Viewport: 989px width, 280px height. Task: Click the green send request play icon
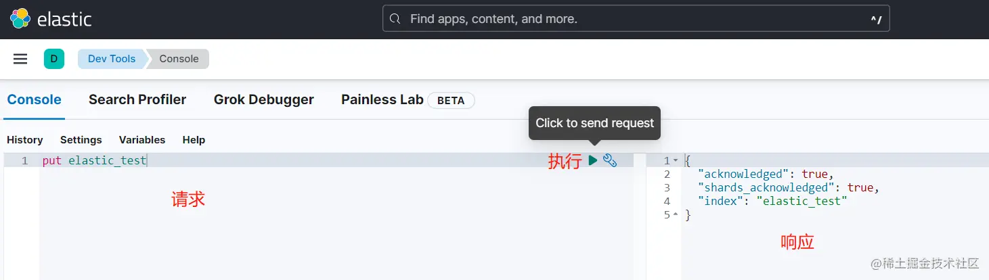(593, 161)
